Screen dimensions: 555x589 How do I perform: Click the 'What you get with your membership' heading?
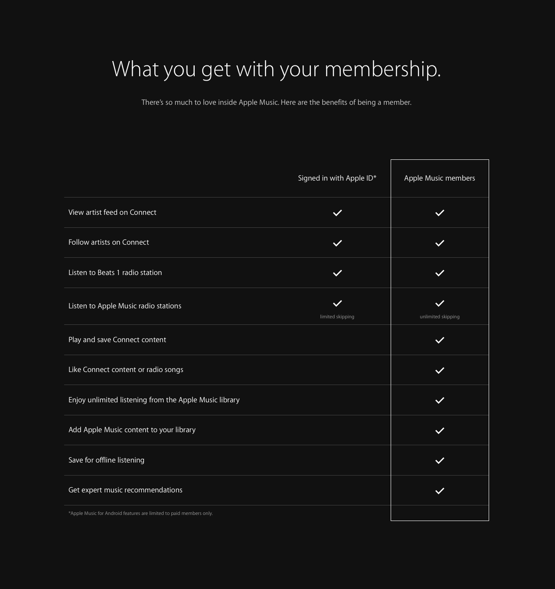pyautogui.click(x=277, y=69)
